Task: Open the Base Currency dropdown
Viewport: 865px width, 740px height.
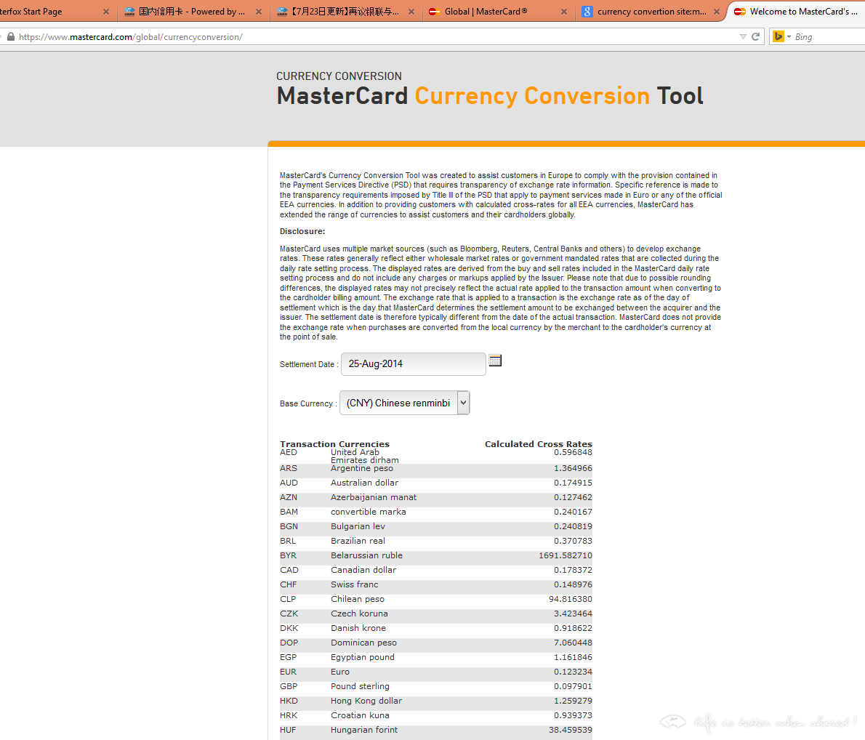Action: coord(405,403)
